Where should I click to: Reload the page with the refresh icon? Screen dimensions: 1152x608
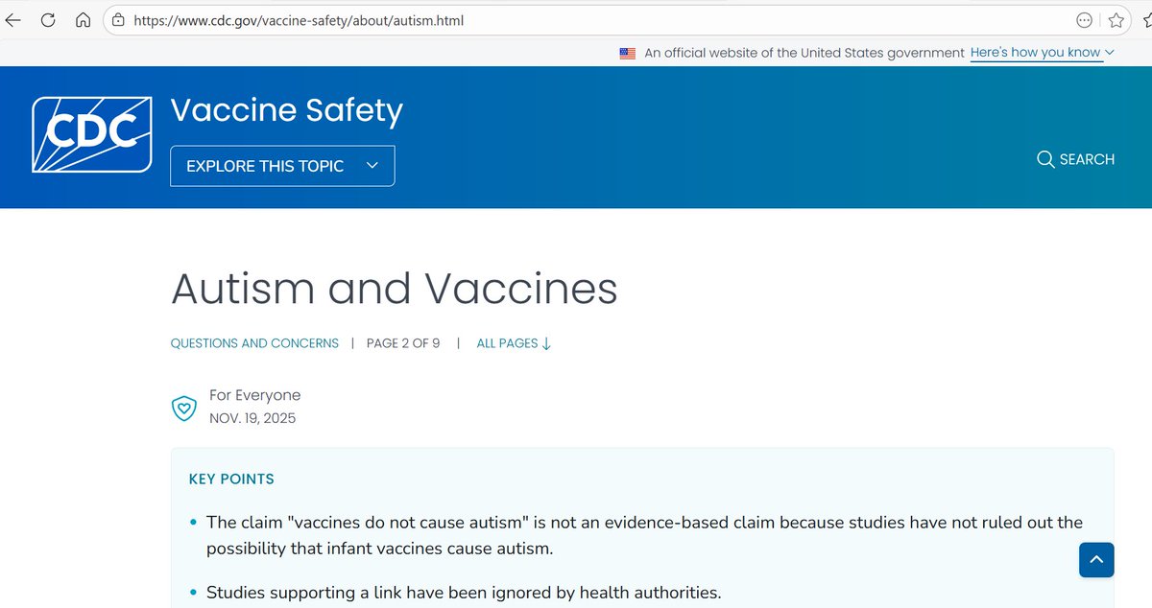[48, 19]
